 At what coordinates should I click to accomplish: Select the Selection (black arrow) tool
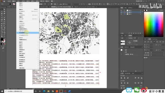click(2, 9)
